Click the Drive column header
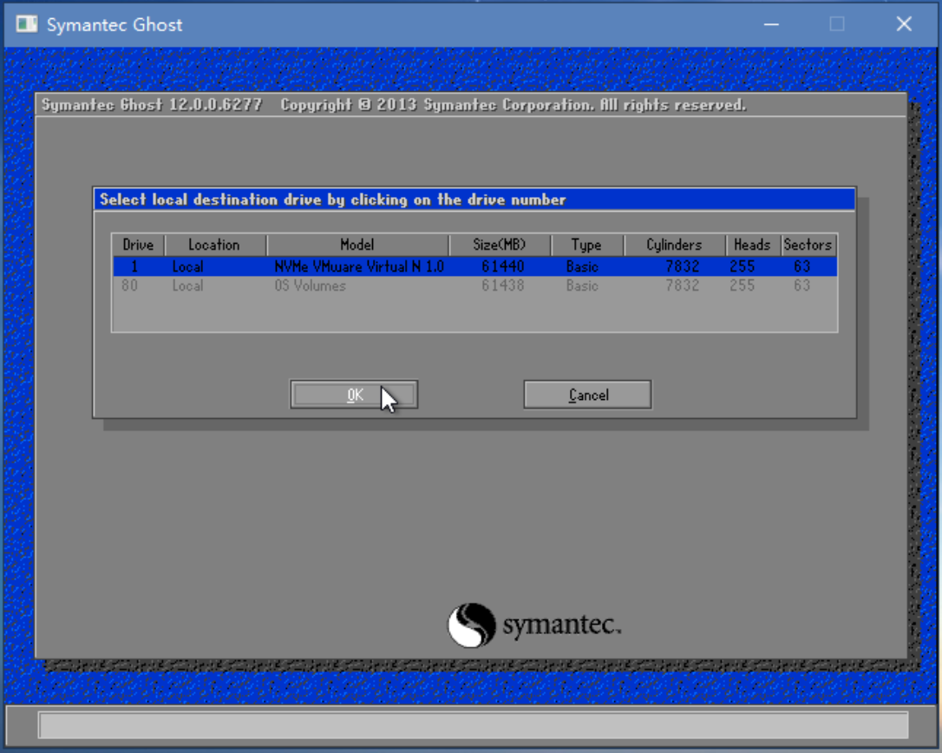 [x=138, y=245]
